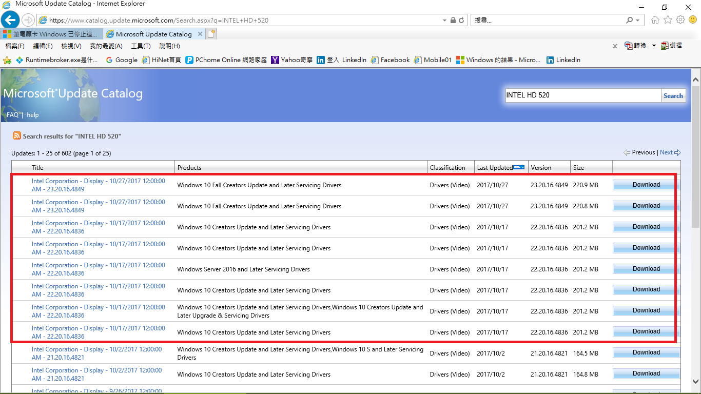Screen dimensions: 701x394
Task: Click the magnifier icon in IE search box
Action: tap(630, 21)
